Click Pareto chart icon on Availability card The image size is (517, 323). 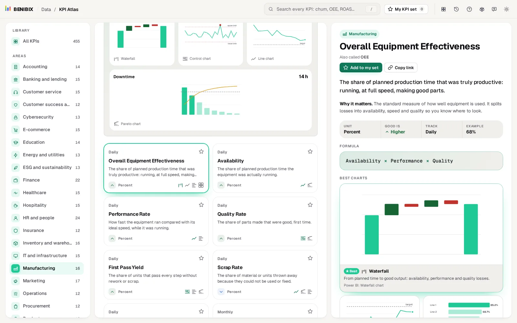310,185
